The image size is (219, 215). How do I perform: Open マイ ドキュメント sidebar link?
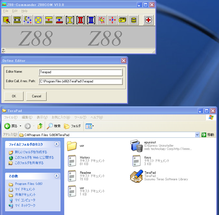[x=25, y=189]
